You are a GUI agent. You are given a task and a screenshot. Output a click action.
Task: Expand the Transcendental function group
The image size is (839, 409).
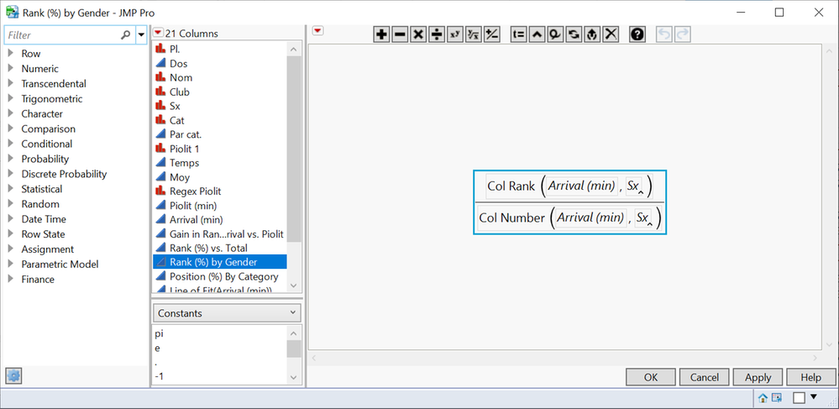pyautogui.click(x=11, y=83)
